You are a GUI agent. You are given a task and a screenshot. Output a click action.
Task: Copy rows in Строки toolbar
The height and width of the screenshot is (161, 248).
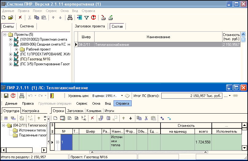(x=139, y=118)
